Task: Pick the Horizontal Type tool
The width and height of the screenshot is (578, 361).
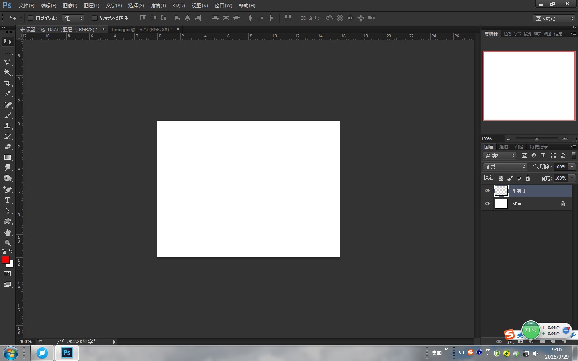Action: 7,200
